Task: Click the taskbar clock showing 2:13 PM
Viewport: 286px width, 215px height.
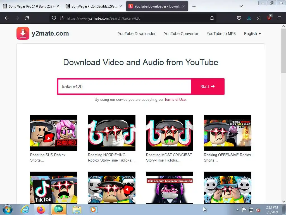Action: tap(272, 210)
